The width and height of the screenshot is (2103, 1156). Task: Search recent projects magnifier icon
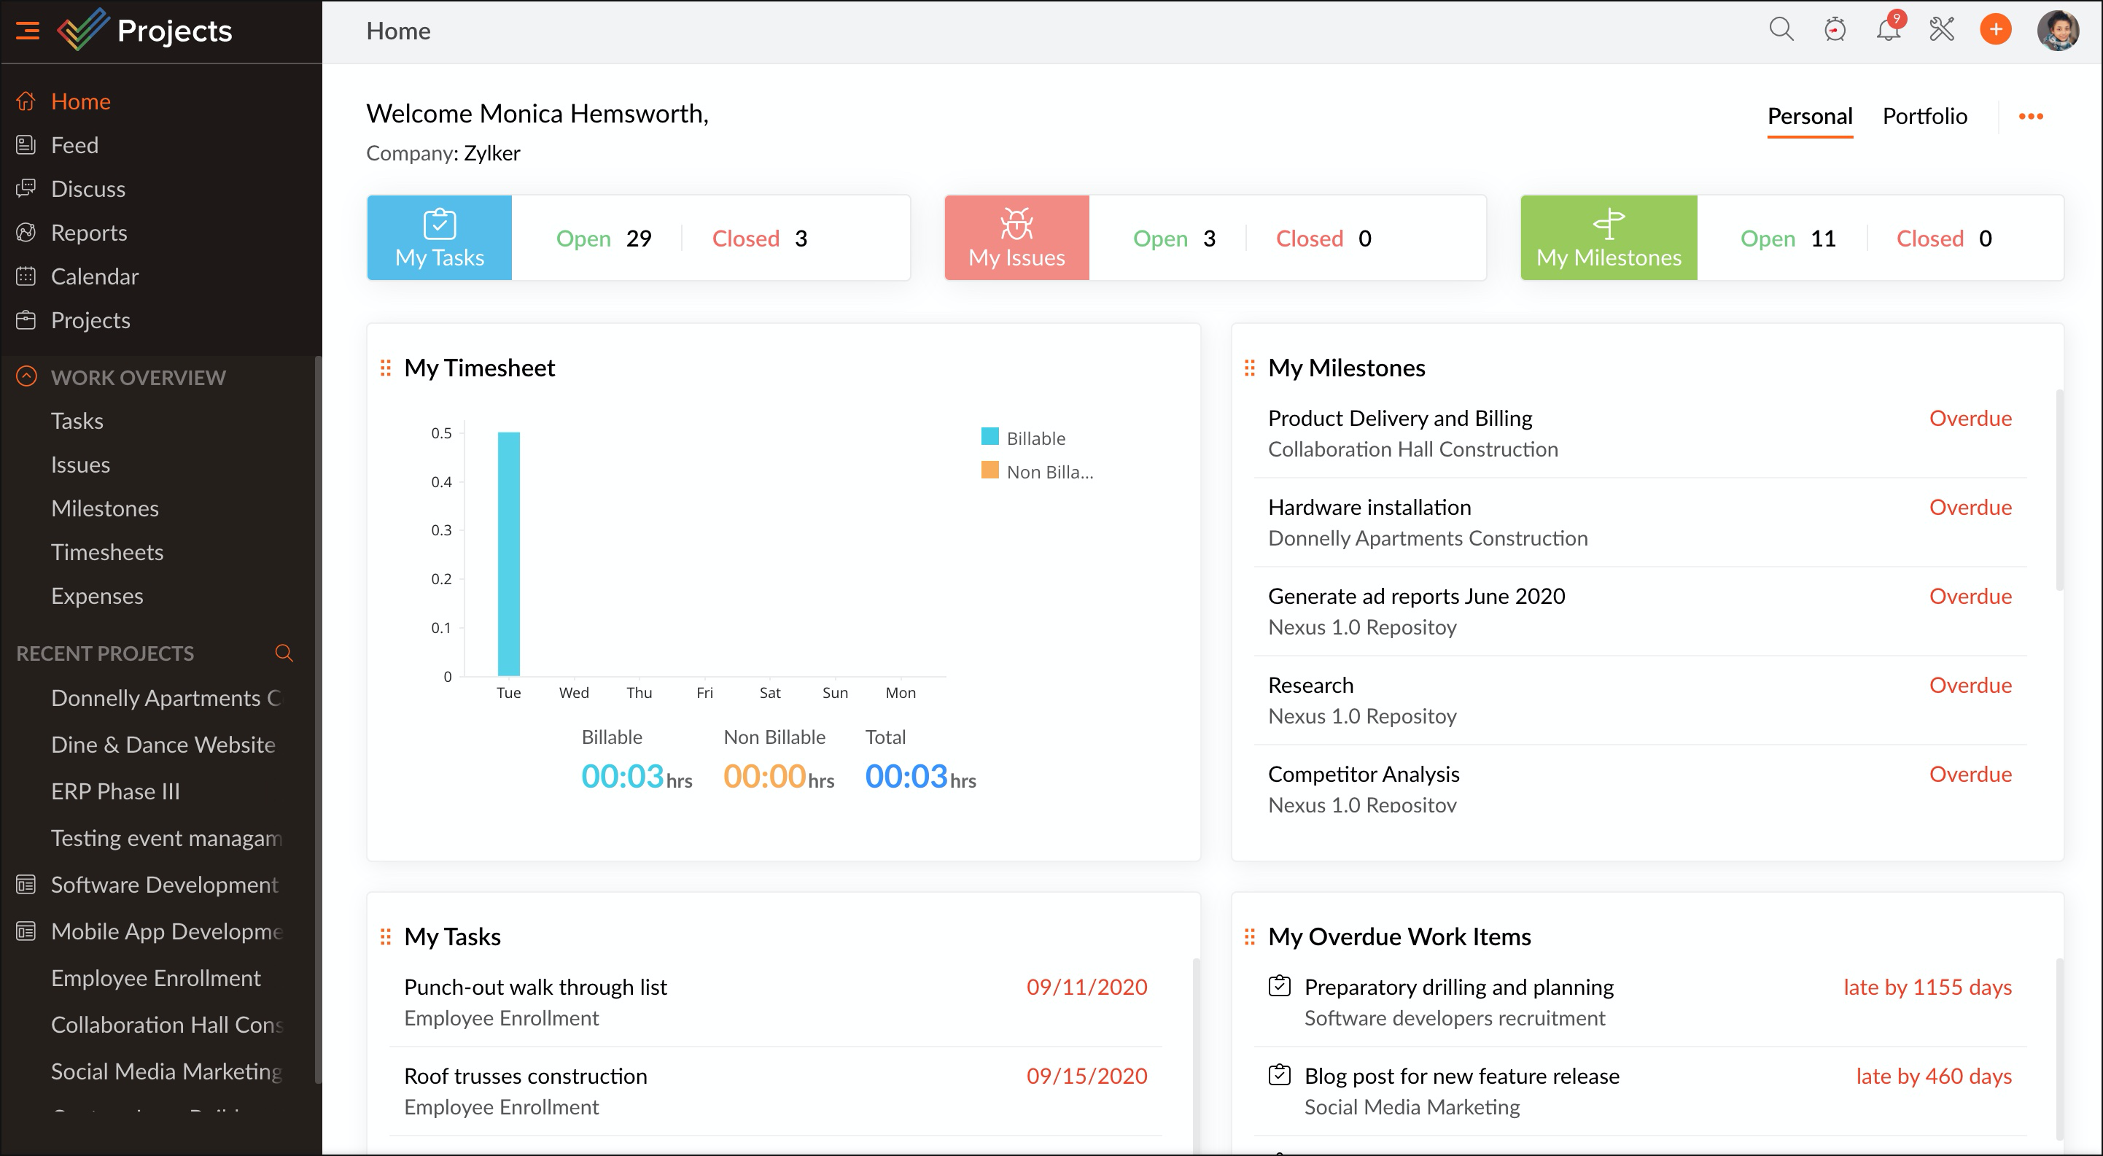[x=283, y=653]
